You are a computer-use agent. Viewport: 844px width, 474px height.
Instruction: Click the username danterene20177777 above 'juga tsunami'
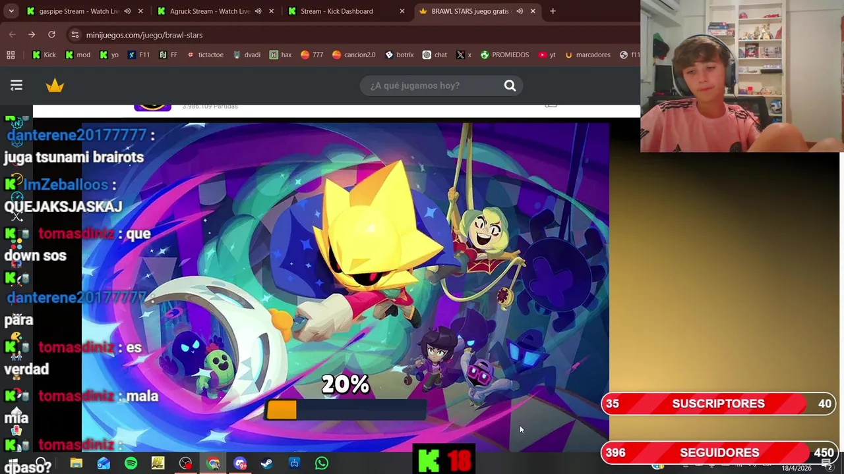76,135
